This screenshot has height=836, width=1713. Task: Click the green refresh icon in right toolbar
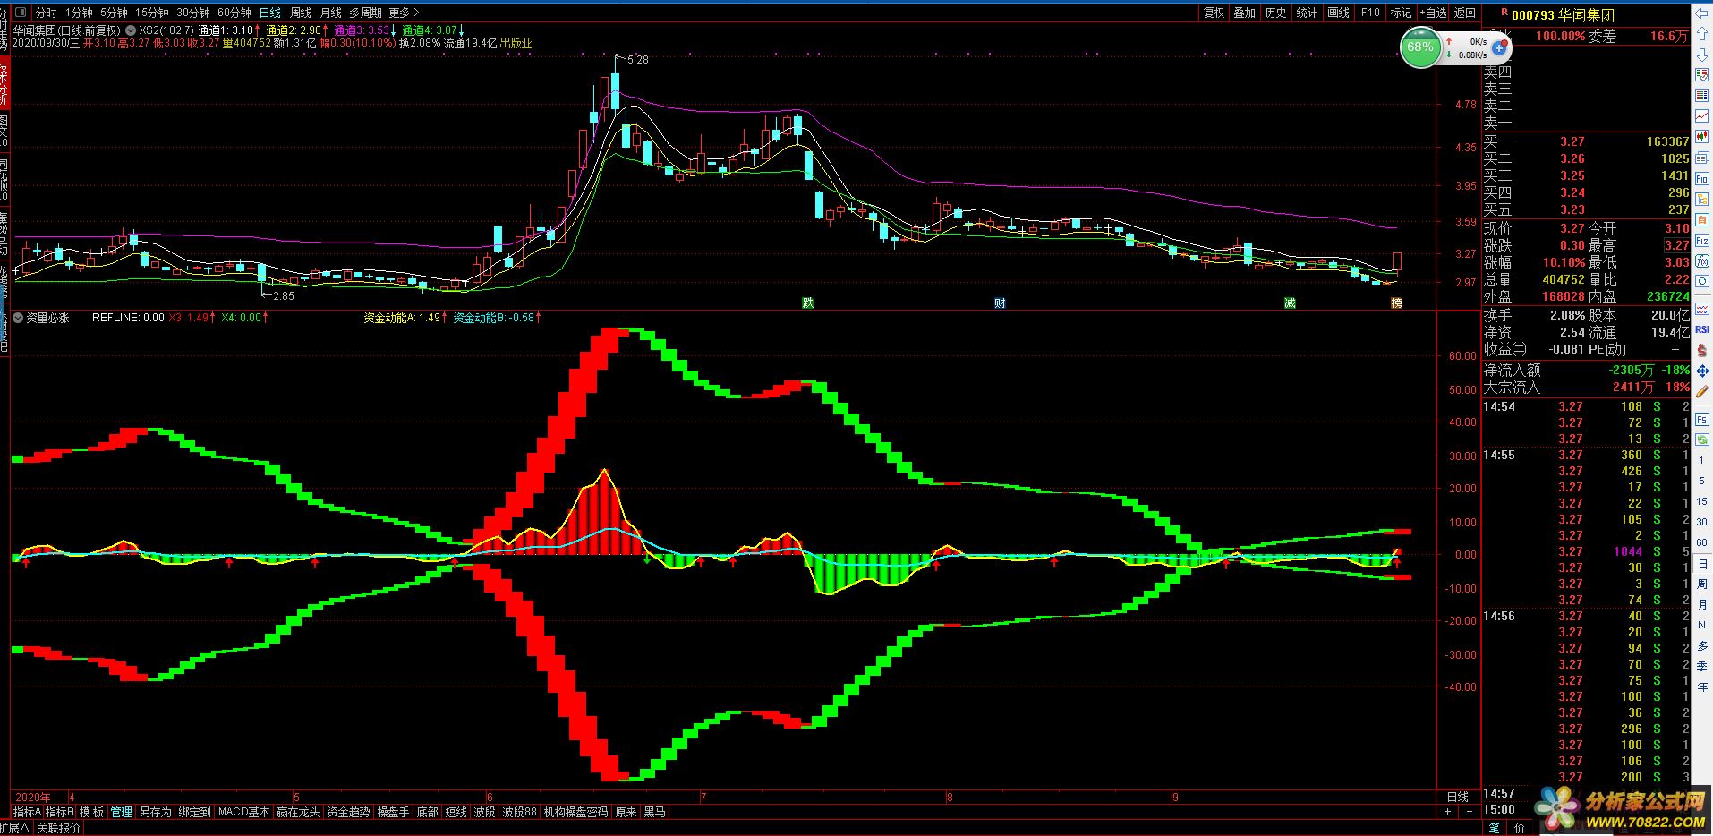1702,439
